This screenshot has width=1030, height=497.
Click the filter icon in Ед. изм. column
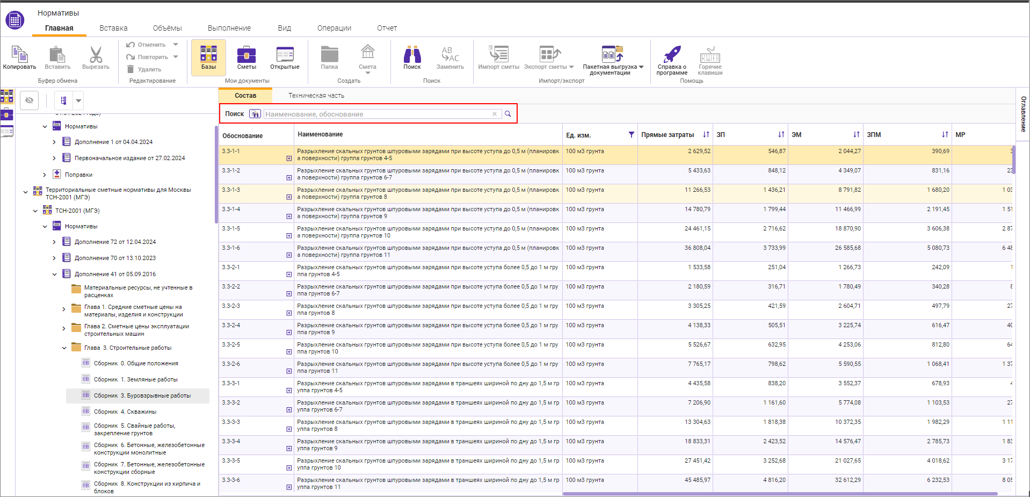tap(631, 134)
